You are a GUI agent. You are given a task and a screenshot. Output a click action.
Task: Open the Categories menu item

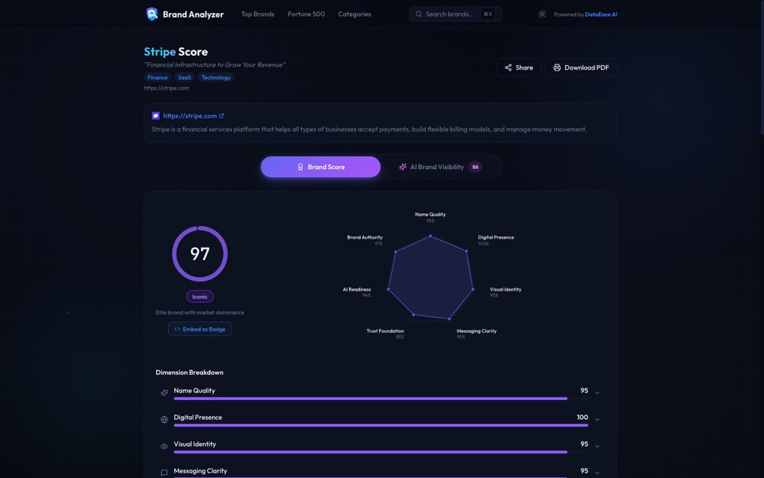tap(354, 14)
